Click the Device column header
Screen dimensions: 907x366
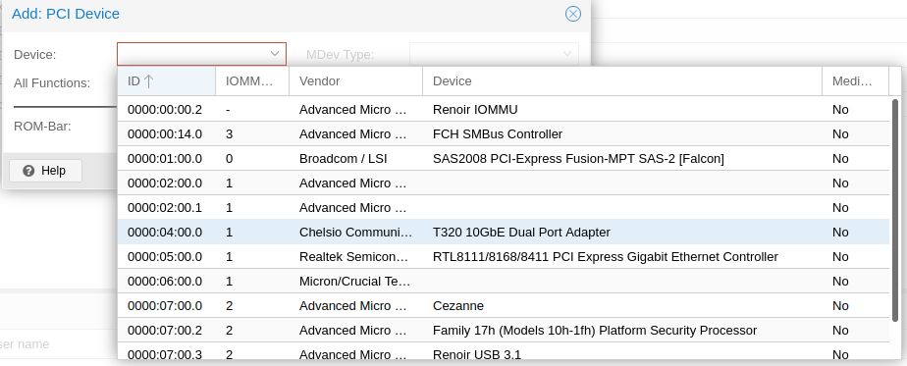pos(622,80)
